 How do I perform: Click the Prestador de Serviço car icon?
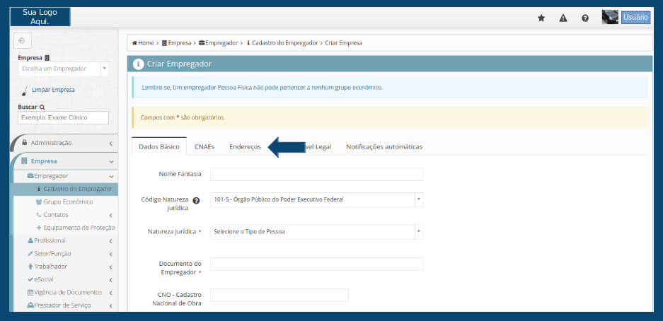point(30,305)
